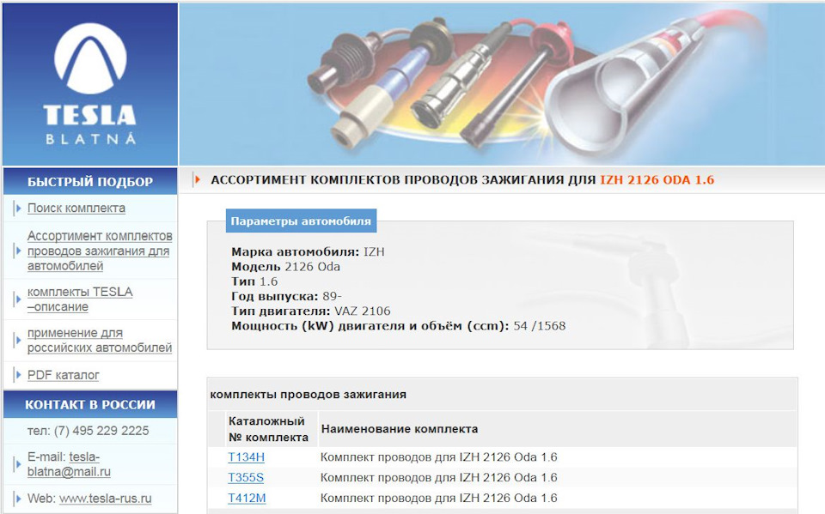The height and width of the screenshot is (514, 825).
Task: Click the orange arrow before the page heading
Action: point(198,179)
